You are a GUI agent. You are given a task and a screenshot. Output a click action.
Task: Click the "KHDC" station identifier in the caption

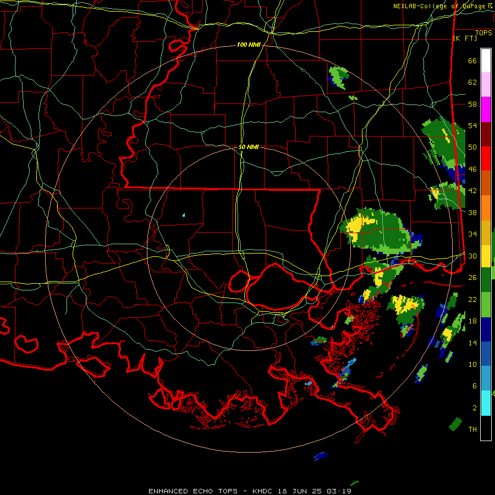[x=263, y=491]
